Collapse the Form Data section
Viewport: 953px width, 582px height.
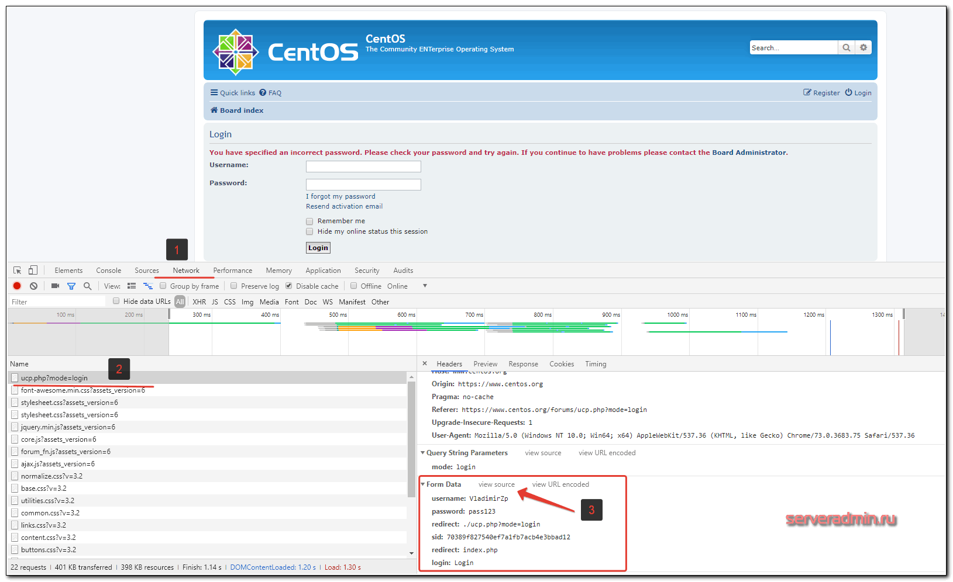click(x=423, y=484)
